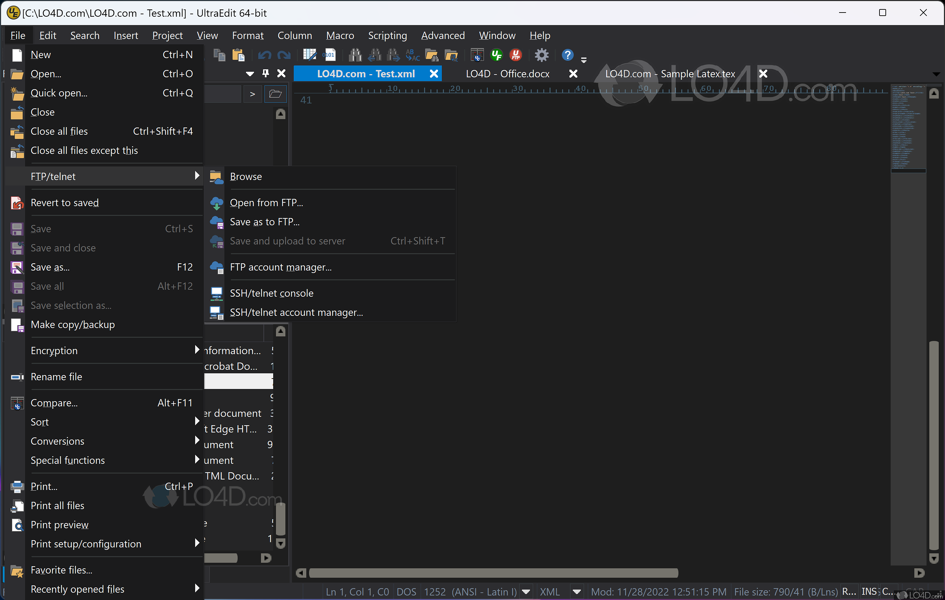Screen dimensions: 945x600
Task: Open the encoding dropdown in status bar
Action: tap(526, 591)
